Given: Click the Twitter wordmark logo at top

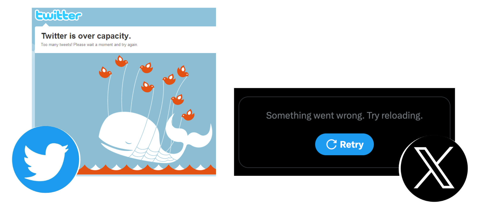Looking at the screenshot, I should 58,15.
